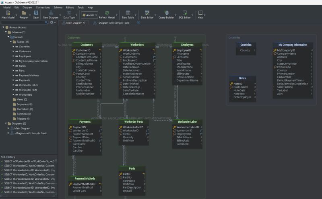Select the Main Diagram tab
Screen dimensions: 322x199
[74, 23]
